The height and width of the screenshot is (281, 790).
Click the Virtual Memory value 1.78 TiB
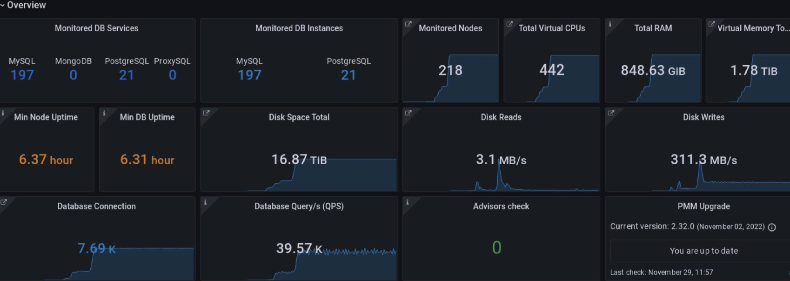[754, 70]
